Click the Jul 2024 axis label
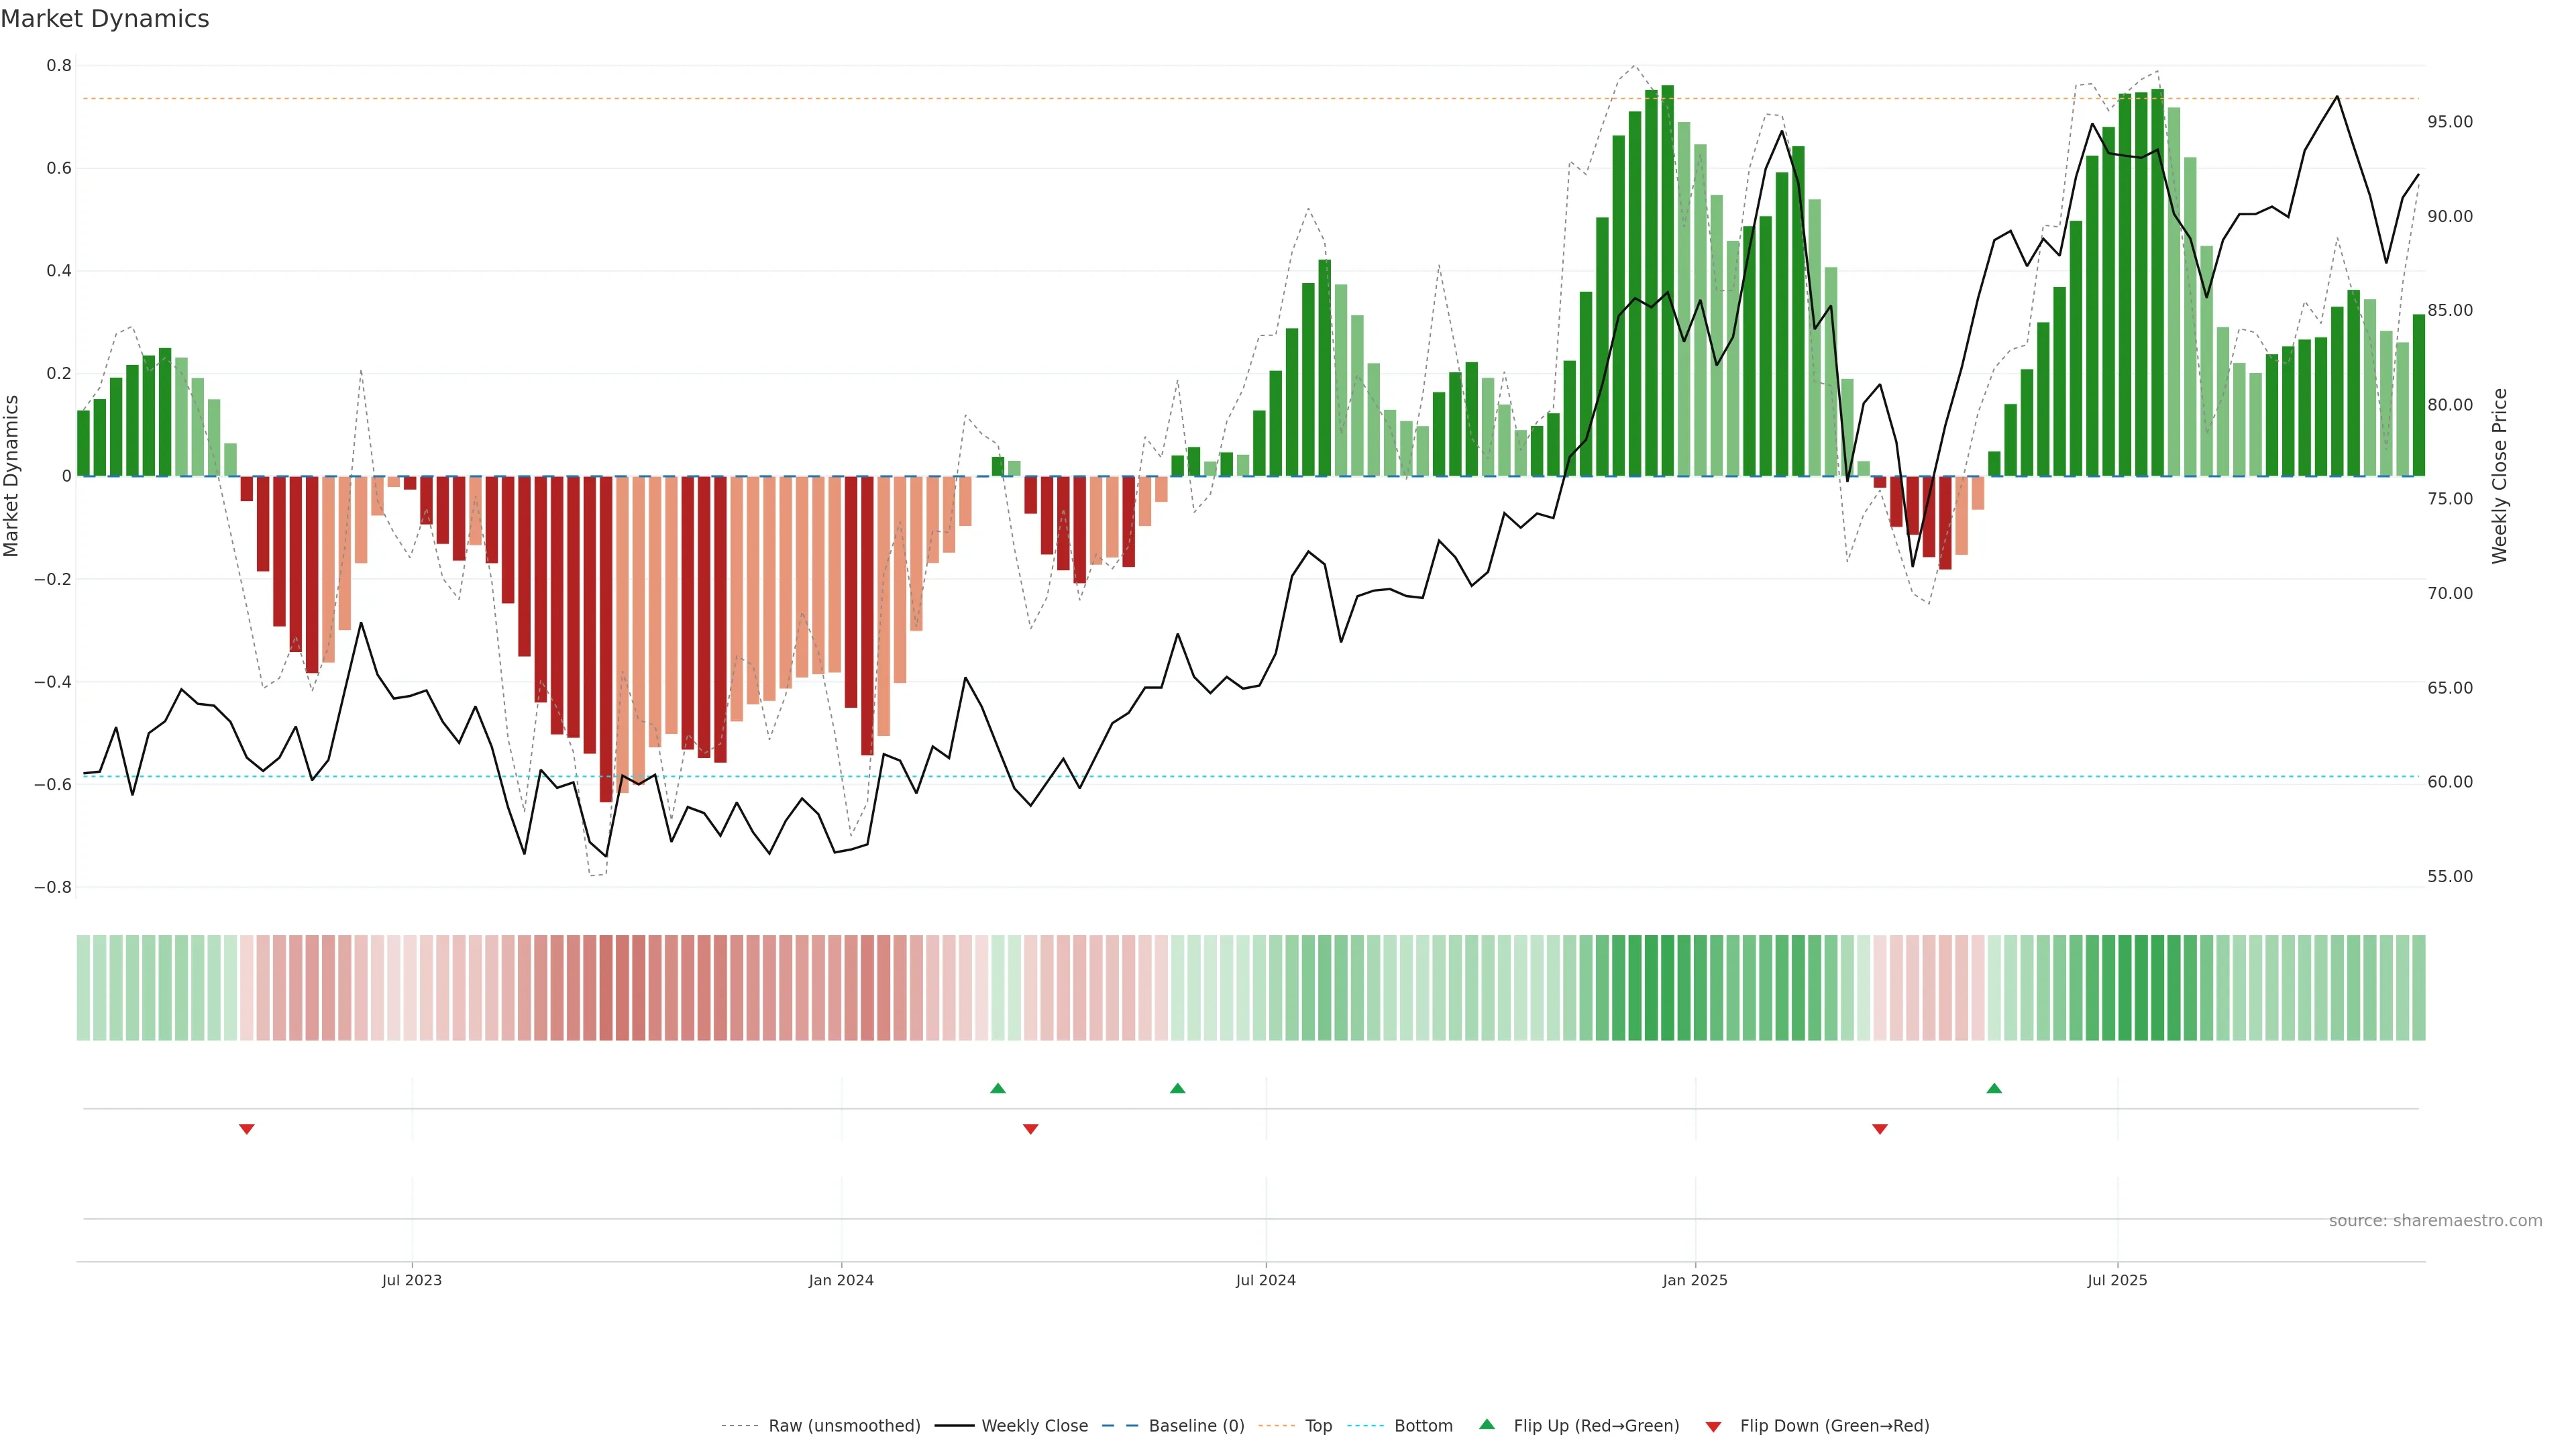The image size is (2576, 1449). pos(1265,1280)
